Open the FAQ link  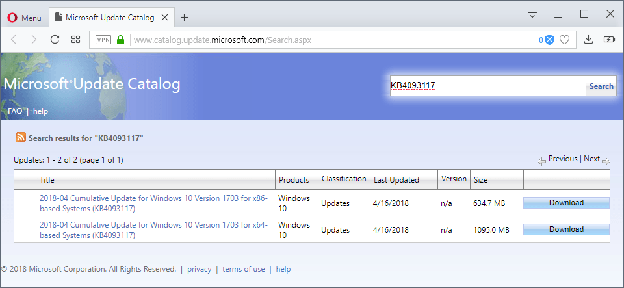click(x=15, y=111)
